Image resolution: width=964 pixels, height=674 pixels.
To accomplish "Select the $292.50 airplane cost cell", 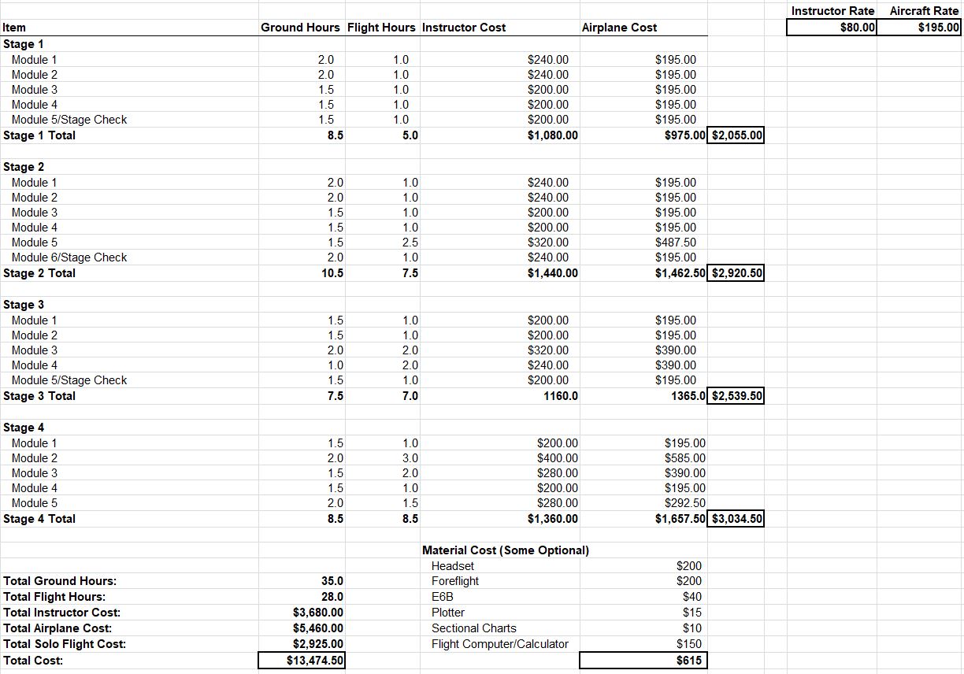I will click(x=685, y=503).
